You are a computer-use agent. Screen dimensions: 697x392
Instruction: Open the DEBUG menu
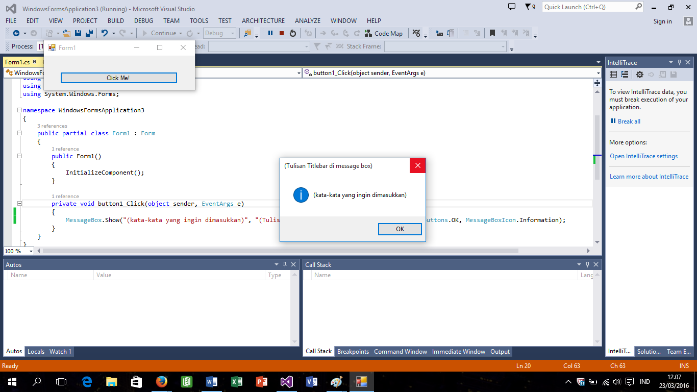tap(143, 21)
